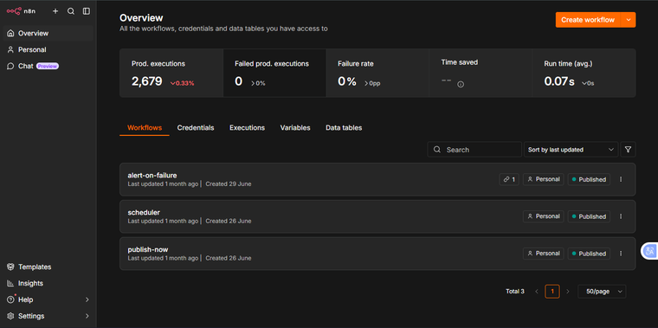Open the publish-now workflow

(x=377, y=254)
